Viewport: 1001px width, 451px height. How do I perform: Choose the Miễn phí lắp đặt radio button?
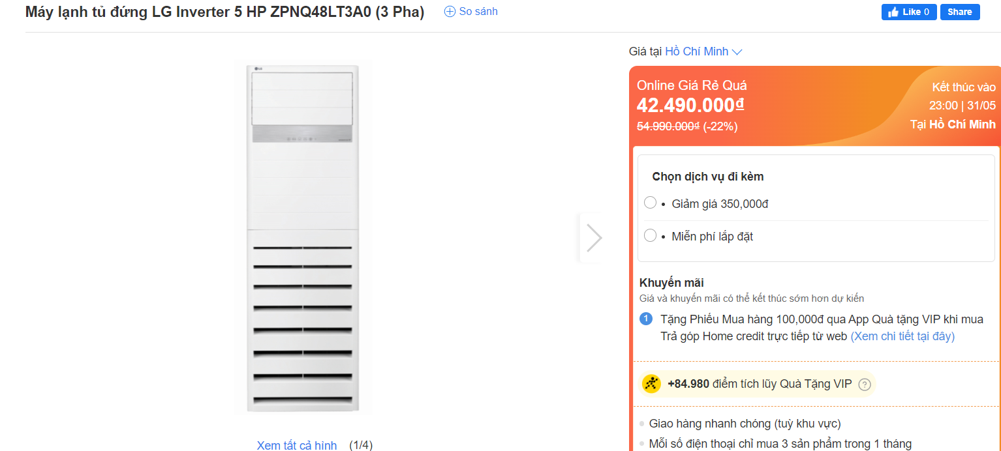pos(650,235)
